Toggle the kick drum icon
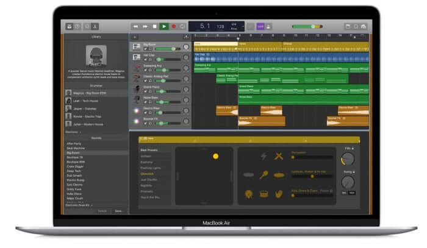Screen dimensions: 427x248 (248, 194)
